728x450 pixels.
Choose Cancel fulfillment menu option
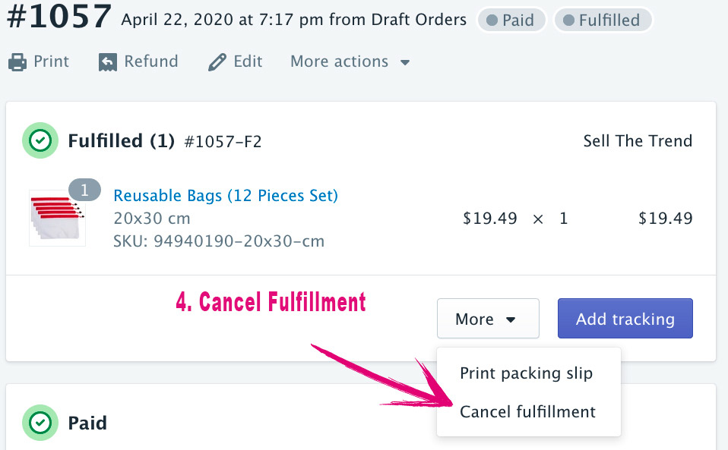pos(527,412)
